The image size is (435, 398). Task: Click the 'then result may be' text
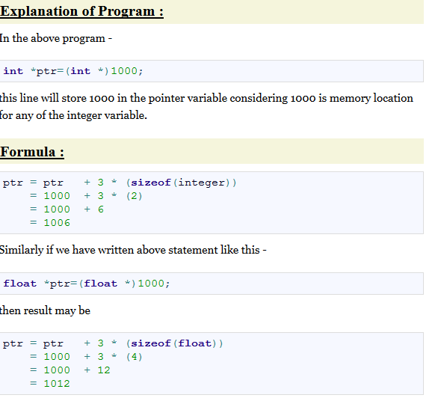[45, 310]
